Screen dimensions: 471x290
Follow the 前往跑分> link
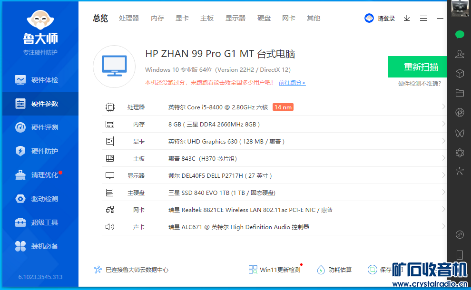pyautogui.click(x=292, y=83)
